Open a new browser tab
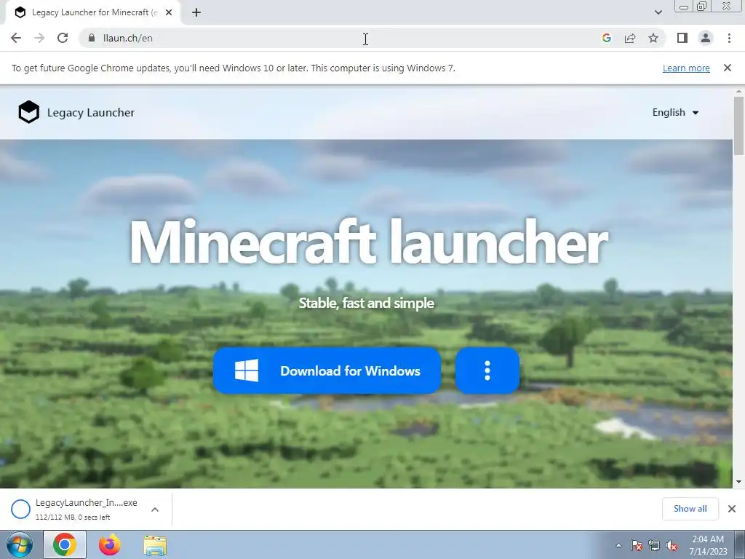 [196, 12]
